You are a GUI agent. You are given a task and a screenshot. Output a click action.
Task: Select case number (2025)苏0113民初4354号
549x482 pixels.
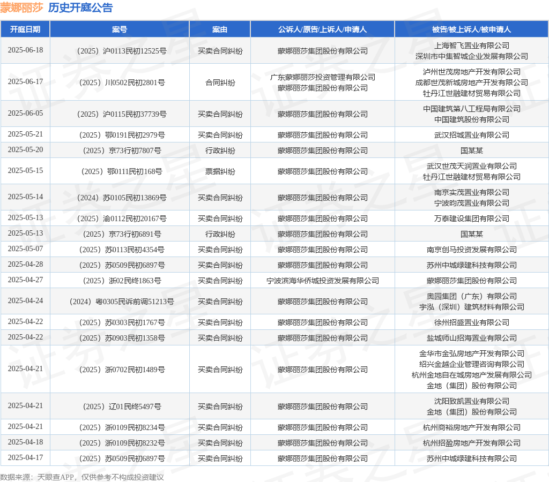(x=122, y=250)
